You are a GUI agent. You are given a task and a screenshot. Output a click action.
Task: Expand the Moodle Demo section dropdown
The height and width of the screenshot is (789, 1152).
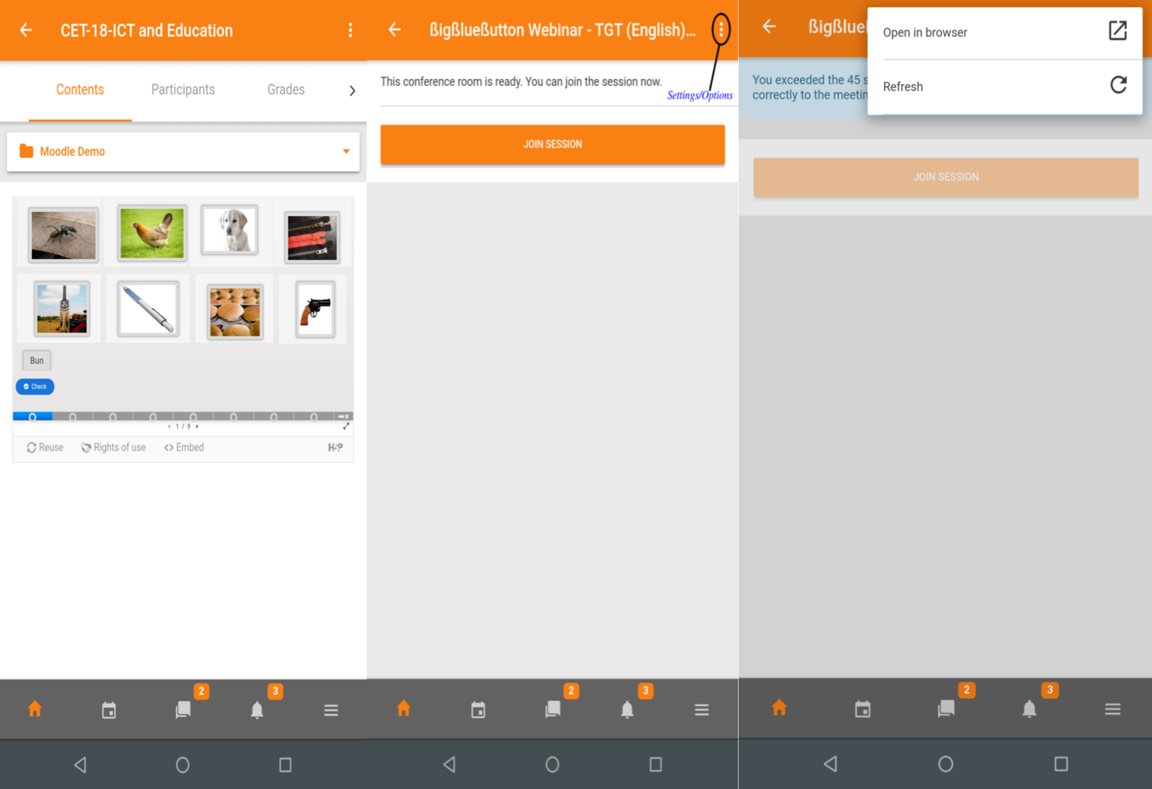point(345,151)
